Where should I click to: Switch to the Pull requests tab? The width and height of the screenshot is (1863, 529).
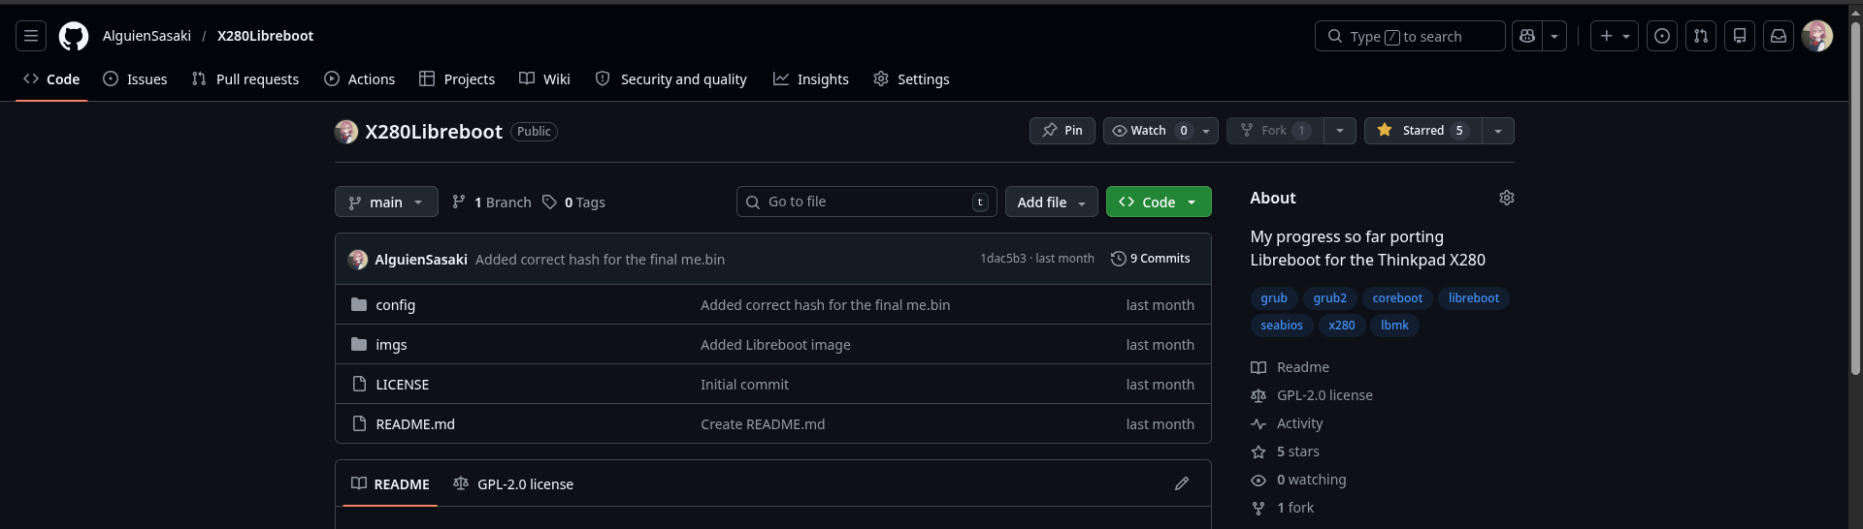[x=245, y=79]
